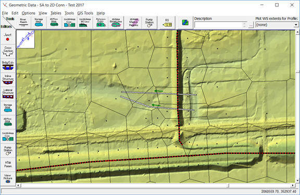Open the Lateral Structure editor
The image size is (300, 195).
[8, 93]
